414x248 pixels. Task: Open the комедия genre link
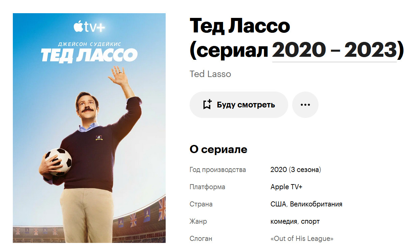pos(284,222)
